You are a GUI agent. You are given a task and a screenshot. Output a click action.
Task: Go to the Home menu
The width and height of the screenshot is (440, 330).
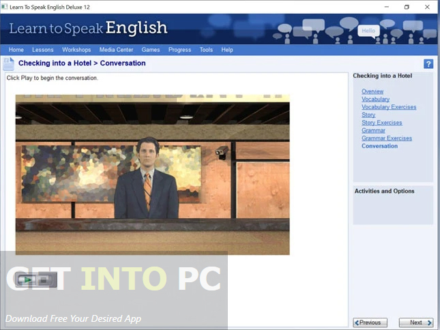[16, 50]
